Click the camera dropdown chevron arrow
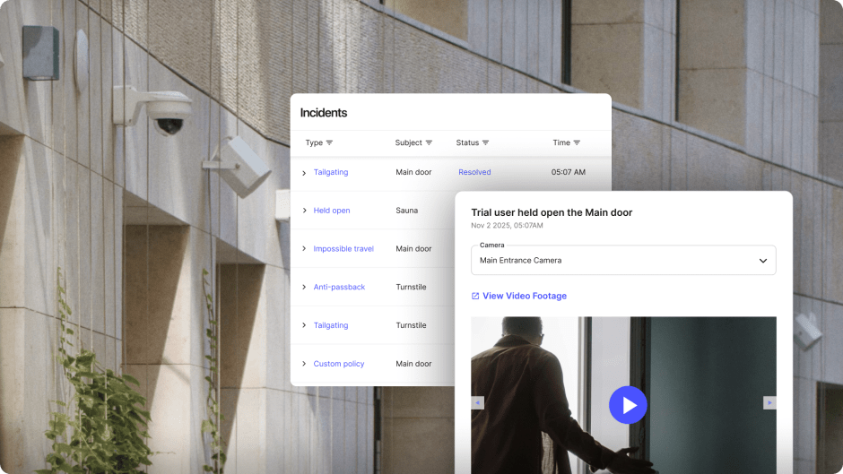Image resolution: width=843 pixels, height=474 pixels. [x=763, y=261]
